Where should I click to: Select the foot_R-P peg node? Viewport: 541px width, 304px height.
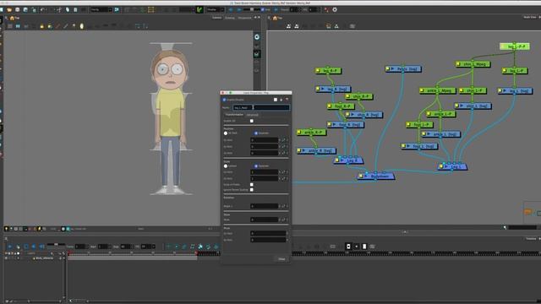(x=341, y=106)
